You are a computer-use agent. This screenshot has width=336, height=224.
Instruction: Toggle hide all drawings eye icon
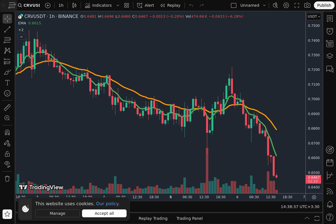tap(7, 164)
